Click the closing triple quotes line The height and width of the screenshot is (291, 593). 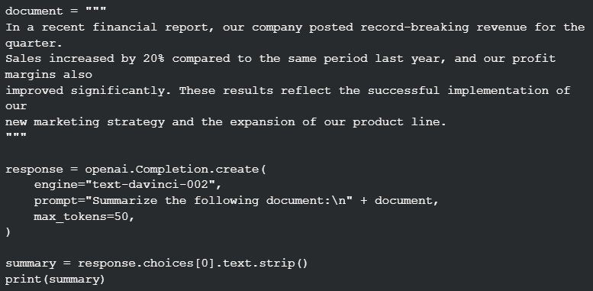(x=16, y=135)
